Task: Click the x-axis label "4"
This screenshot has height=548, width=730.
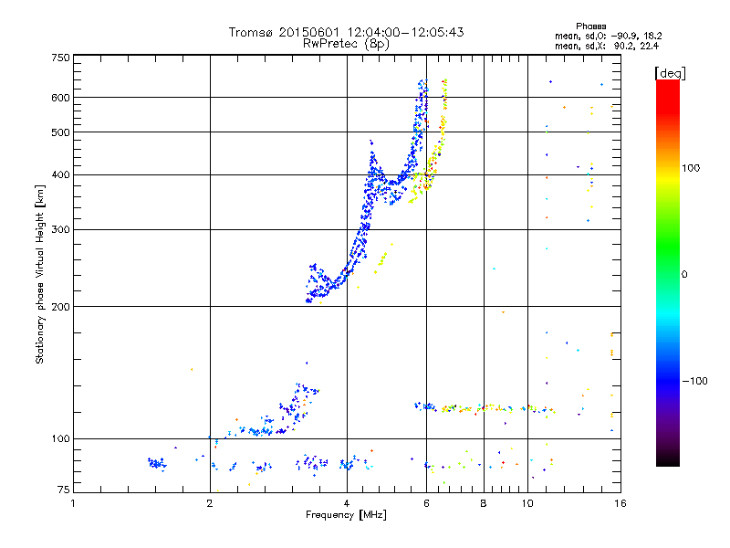Action: (x=347, y=503)
